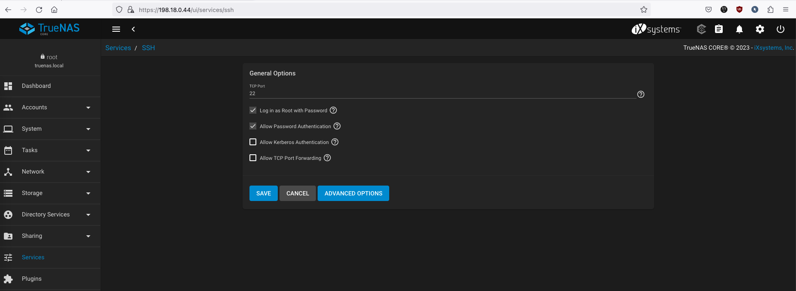Open the Plugins sidebar item

click(32, 279)
